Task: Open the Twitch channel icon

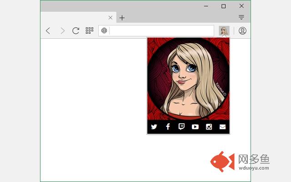Action: (181, 126)
